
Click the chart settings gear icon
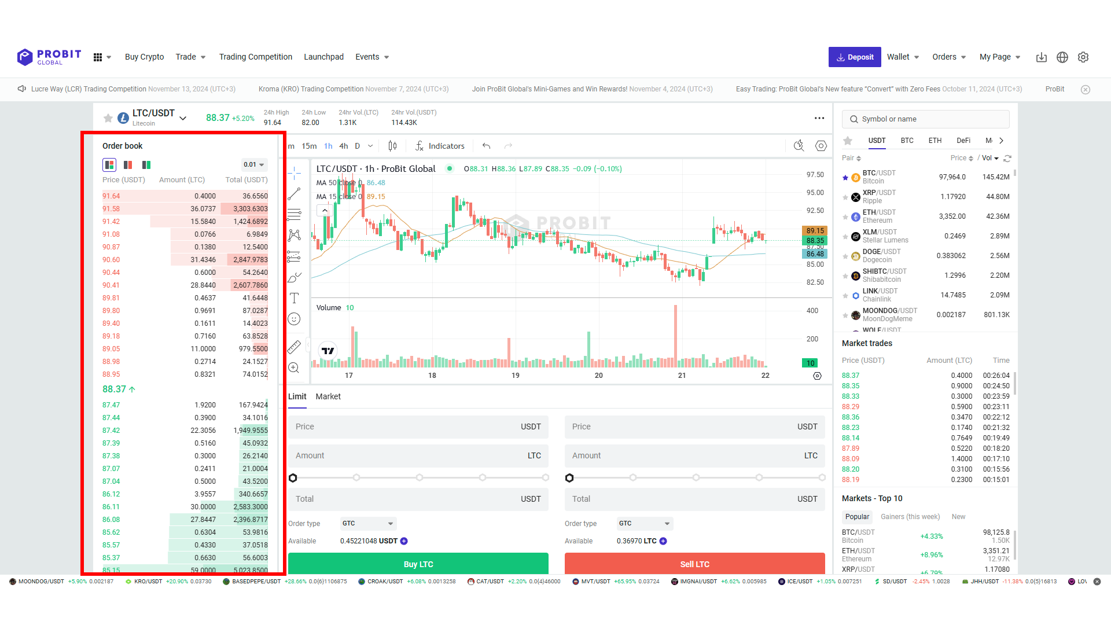(x=821, y=146)
